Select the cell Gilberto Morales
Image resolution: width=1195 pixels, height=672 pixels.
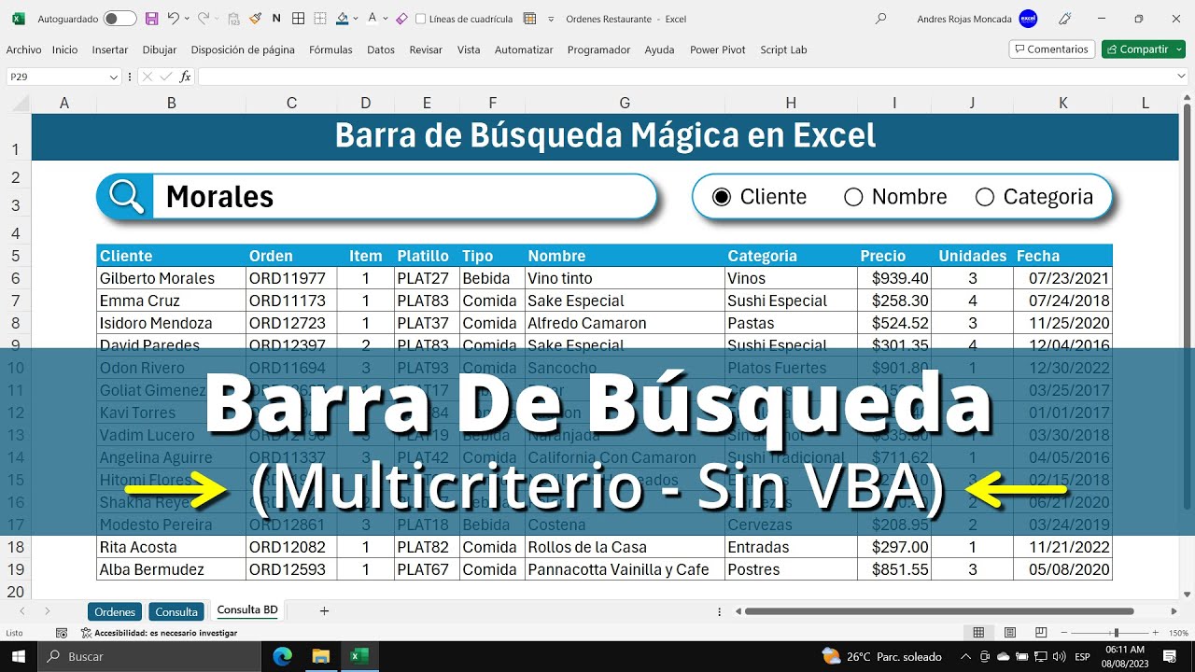(171, 278)
